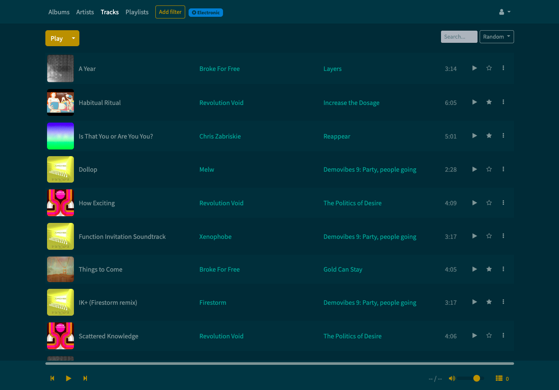Star the track A Year
Screen dimensions: 559x390
tap(489, 68)
